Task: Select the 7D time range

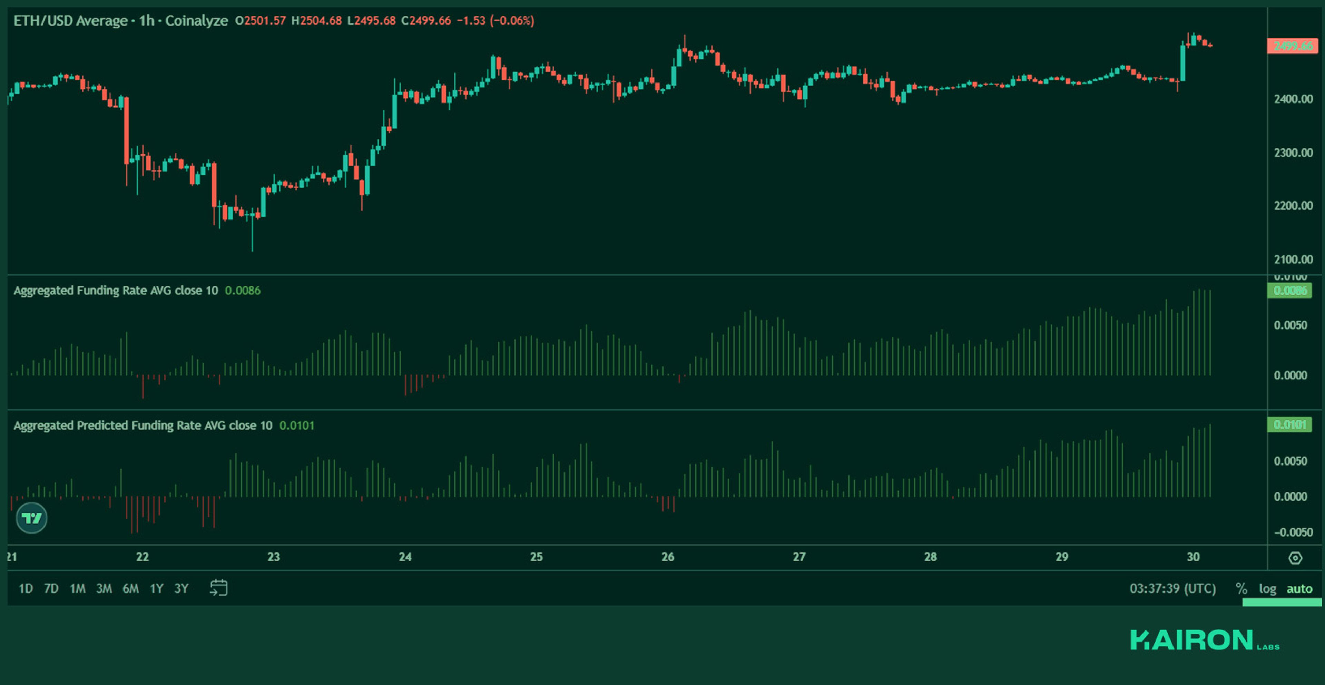Action: [x=51, y=588]
